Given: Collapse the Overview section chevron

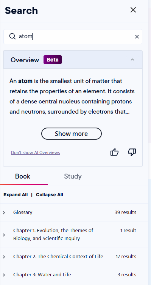Looking at the screenshot, I should pyautogui.click(x=132, y=60).
